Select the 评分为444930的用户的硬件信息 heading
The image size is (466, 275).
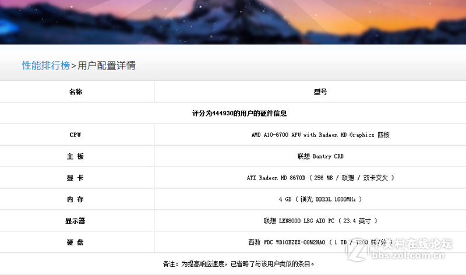pyautogui.click(x=239, y=113)
